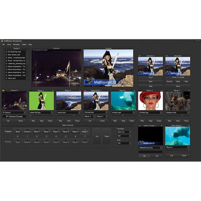
Task: Click the status indicator on Player 7 header
Action: pos(167,90)
